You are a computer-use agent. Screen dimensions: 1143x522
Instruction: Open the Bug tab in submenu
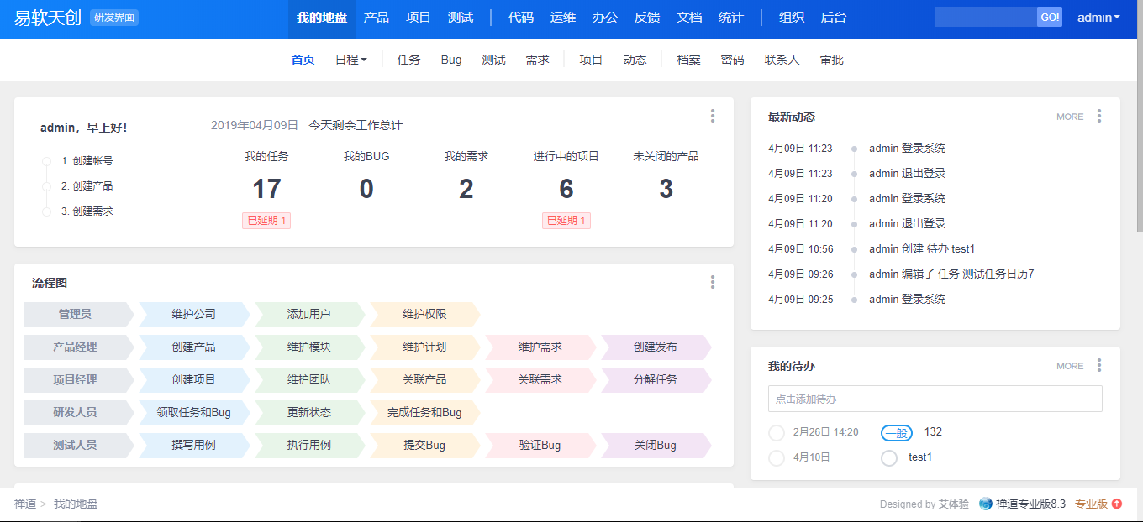pyautogui.click(x=451, y=60)
